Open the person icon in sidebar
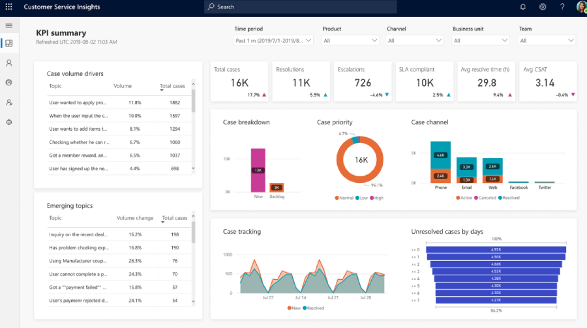 [9, 62]
